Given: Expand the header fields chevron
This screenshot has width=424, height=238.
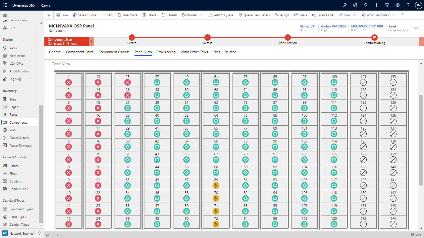Looking at the screenshot, I should [x=416, y=28].
